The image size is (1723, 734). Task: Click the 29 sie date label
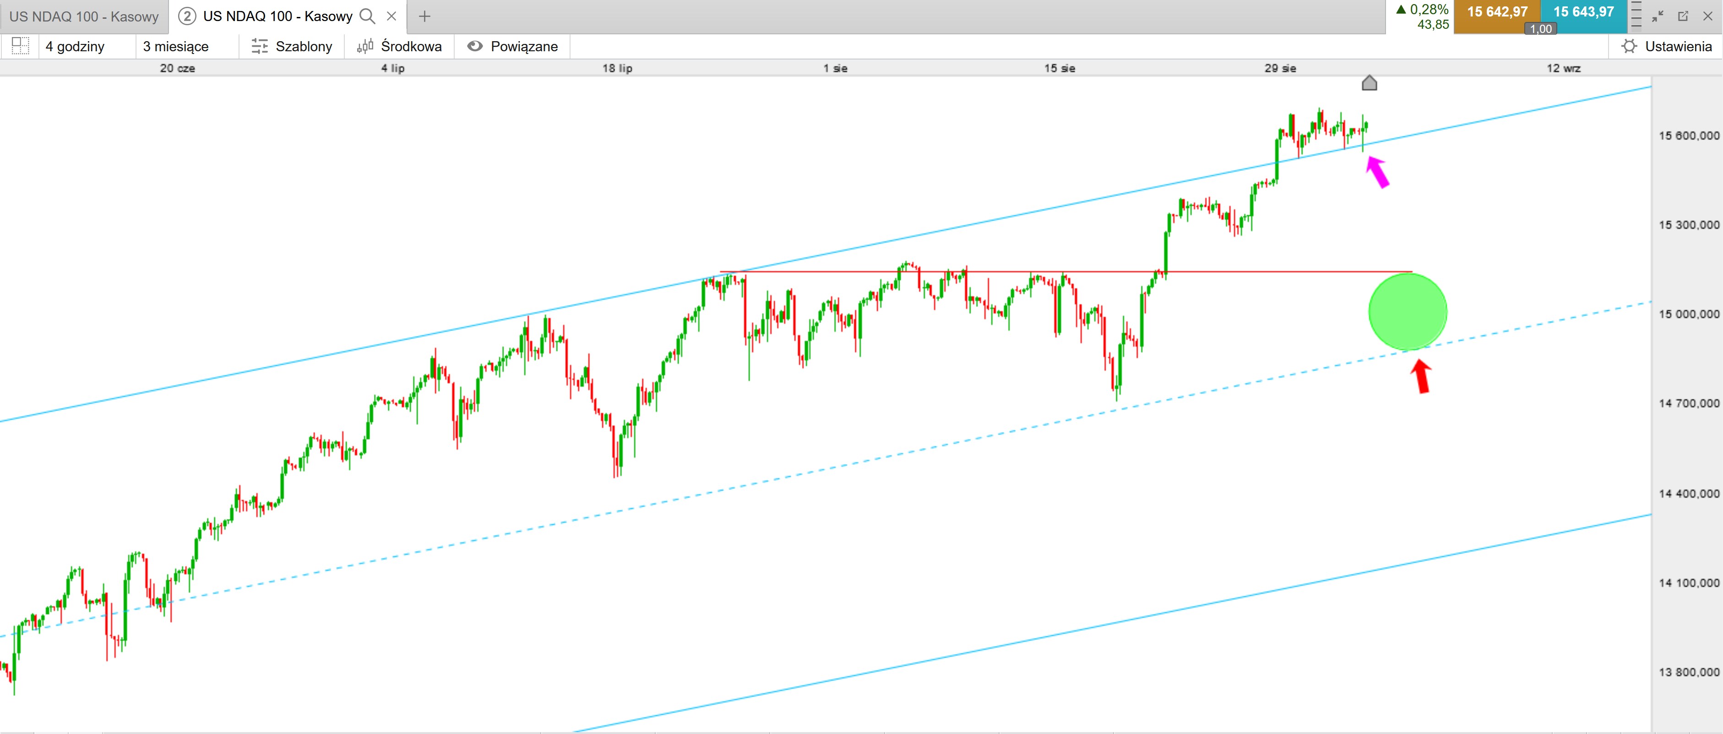pyautogui.click(x=1280, y=68)
